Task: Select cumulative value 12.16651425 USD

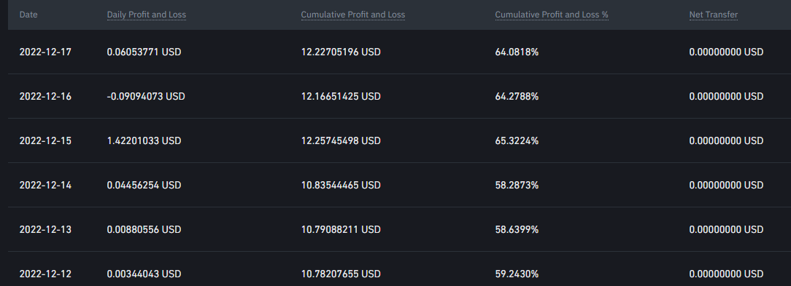Action: 341,96
